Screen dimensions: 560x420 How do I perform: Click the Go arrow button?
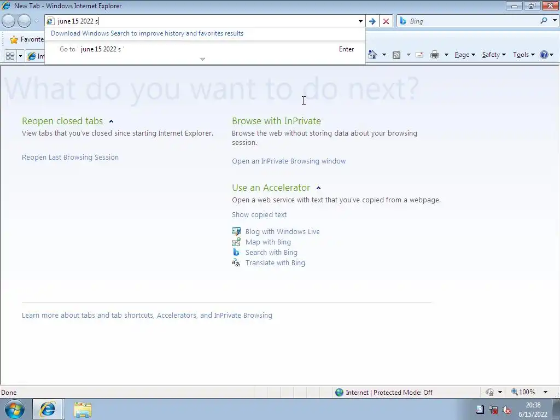pos(372,21)
